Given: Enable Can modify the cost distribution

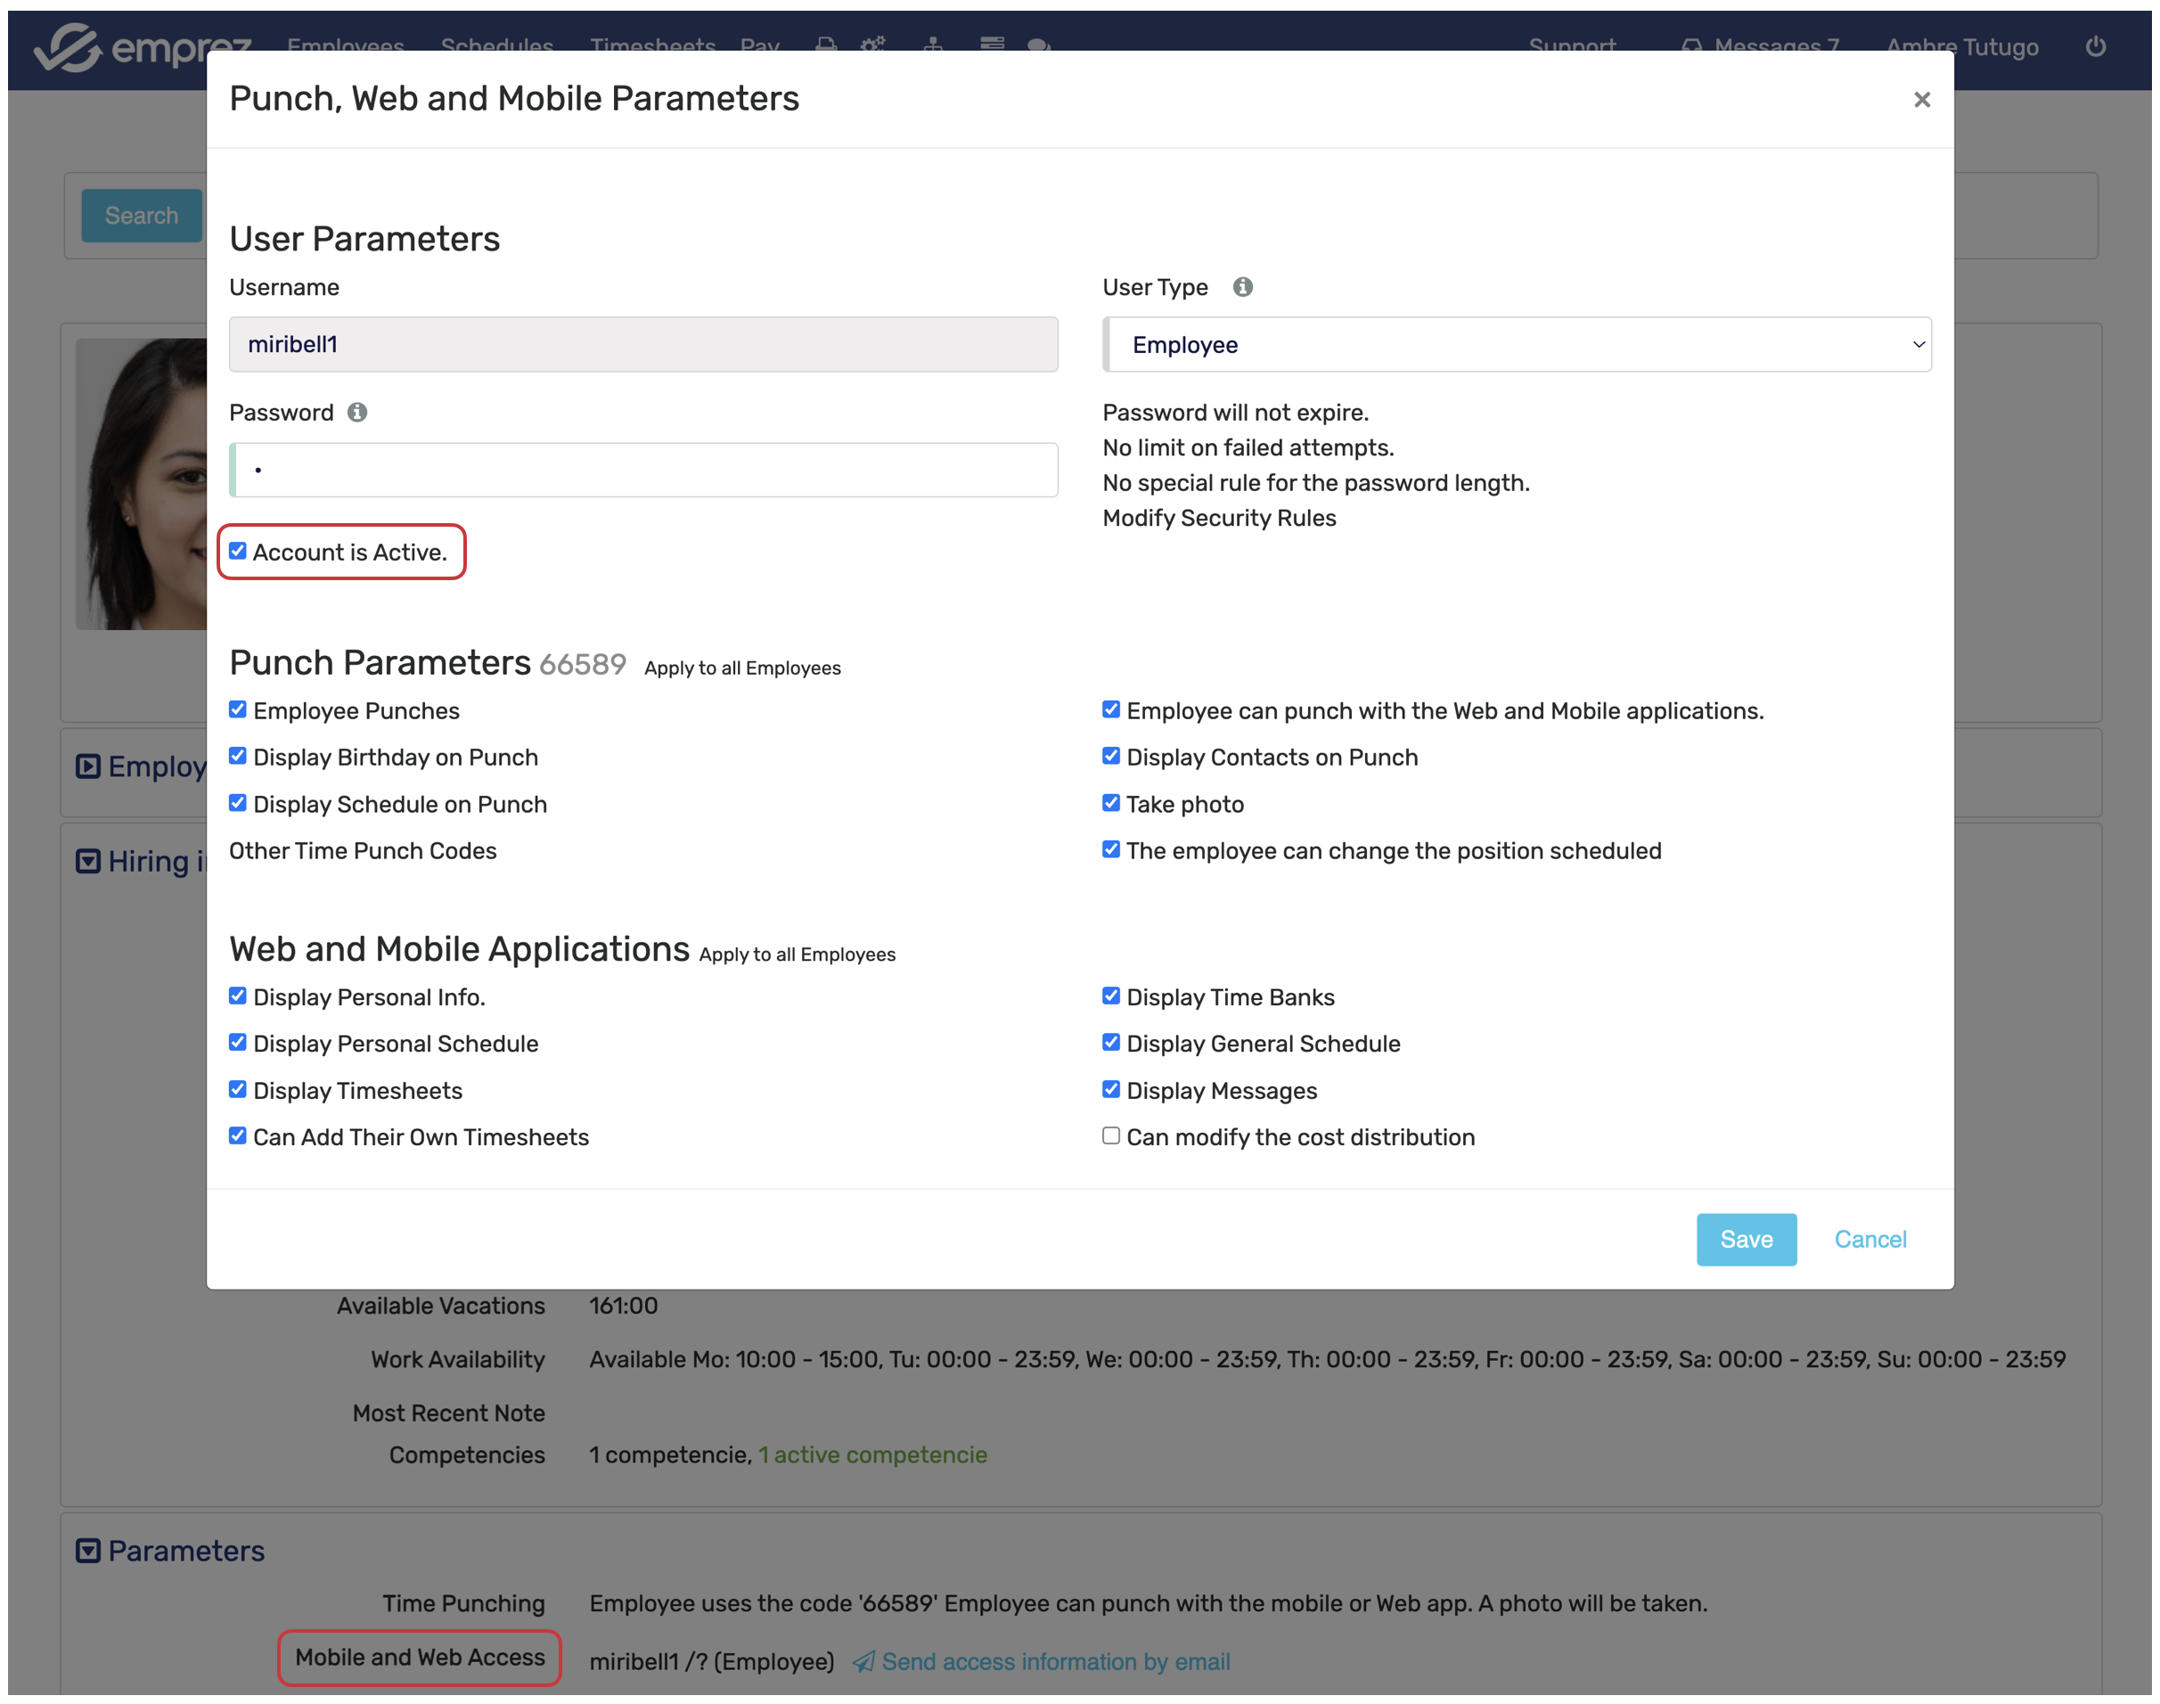Looking at the screenshot, I should [1111, 1136].
